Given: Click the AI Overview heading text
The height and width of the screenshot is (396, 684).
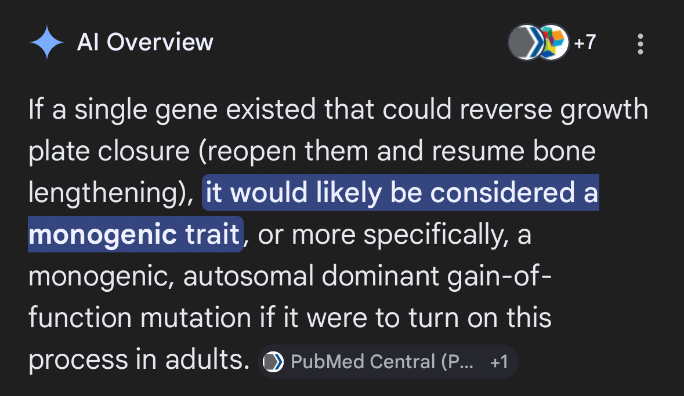Looking at the screenshot, I should coord(145,42).
